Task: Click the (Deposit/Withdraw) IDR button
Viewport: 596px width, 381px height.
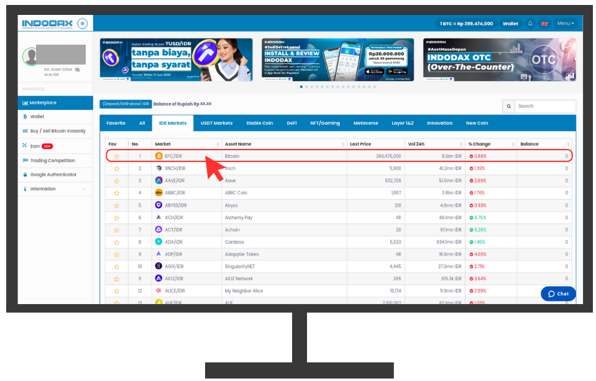Action: click(126, 104)
